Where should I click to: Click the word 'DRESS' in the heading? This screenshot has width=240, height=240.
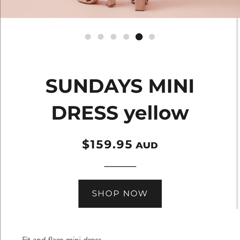pos(85,113)
